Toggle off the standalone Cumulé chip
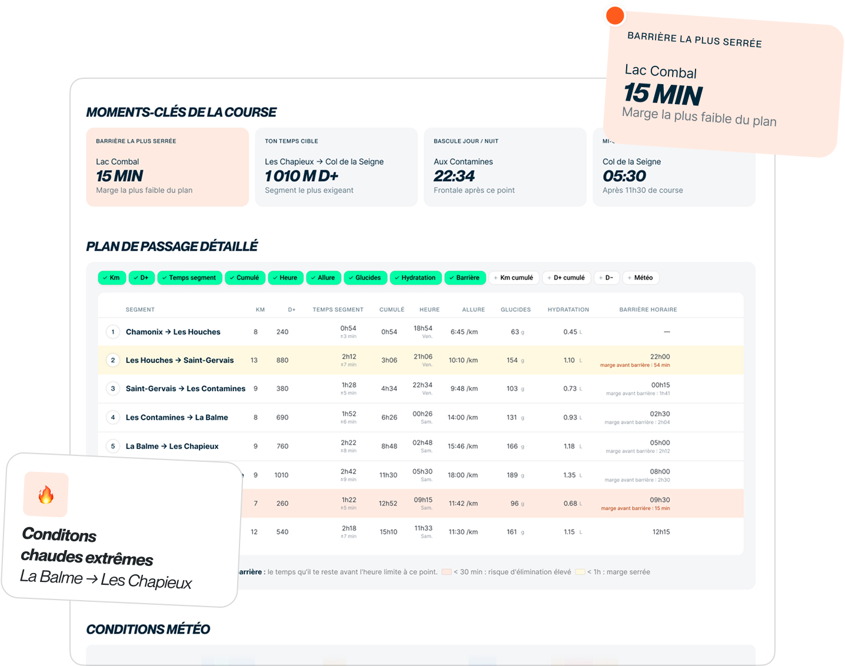845x666 pixels. tap(245, 278)
